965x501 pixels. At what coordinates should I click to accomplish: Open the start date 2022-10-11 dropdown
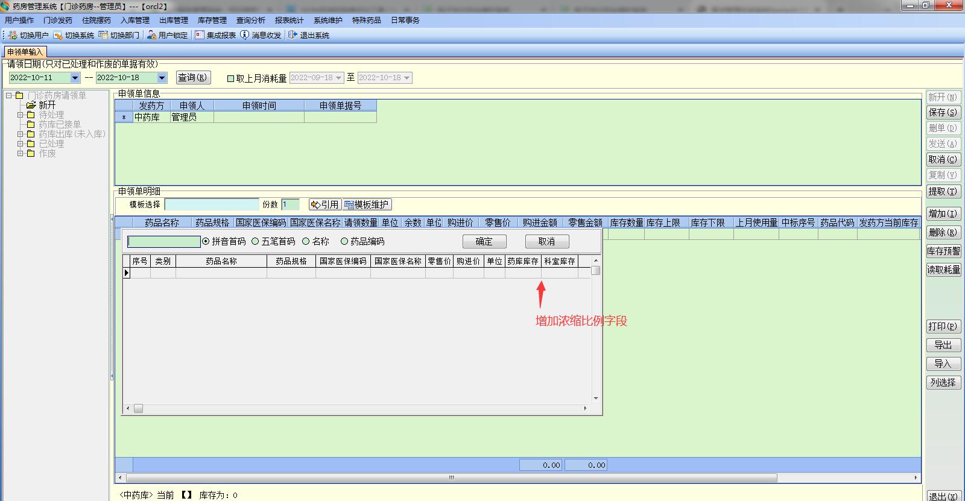click(75, 78)
